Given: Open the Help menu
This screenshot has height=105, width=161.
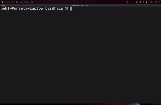Looking at the screenshot, I should point(32,2).
